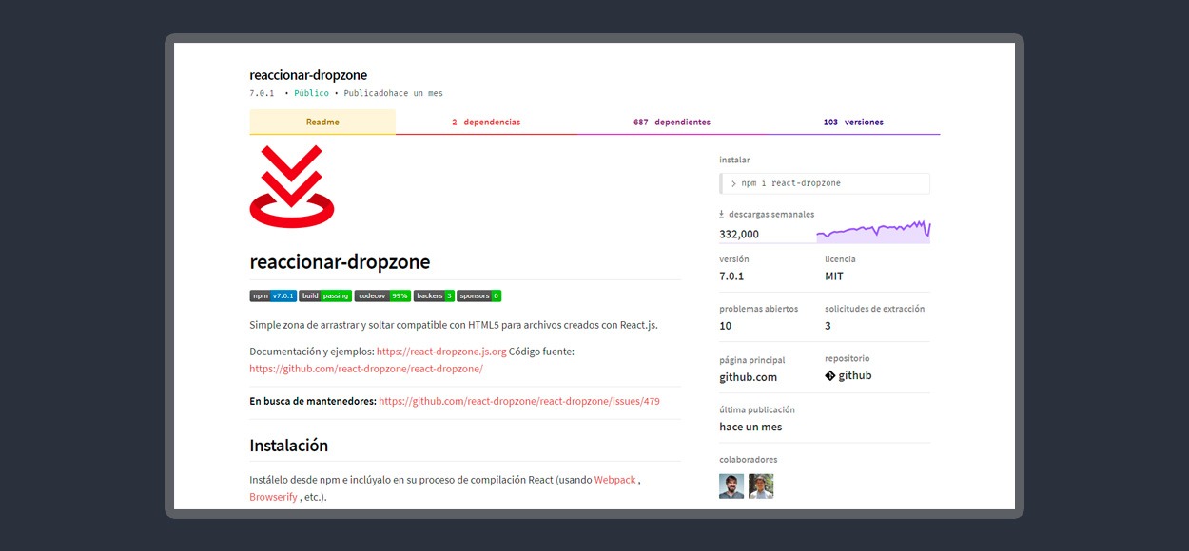Open the first collaborator avatar
Viewport: 1189px width, 551px height.
point(731,486)
